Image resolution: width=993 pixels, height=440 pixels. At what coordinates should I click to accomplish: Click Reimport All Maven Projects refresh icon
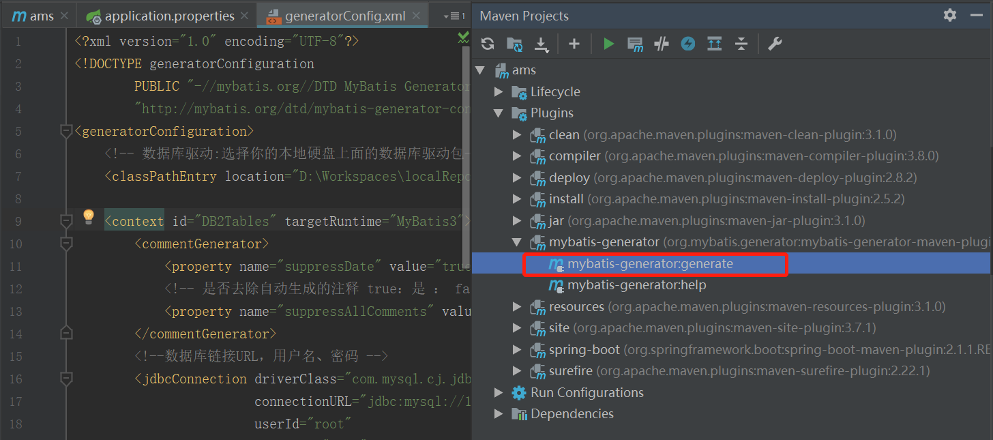488,44
